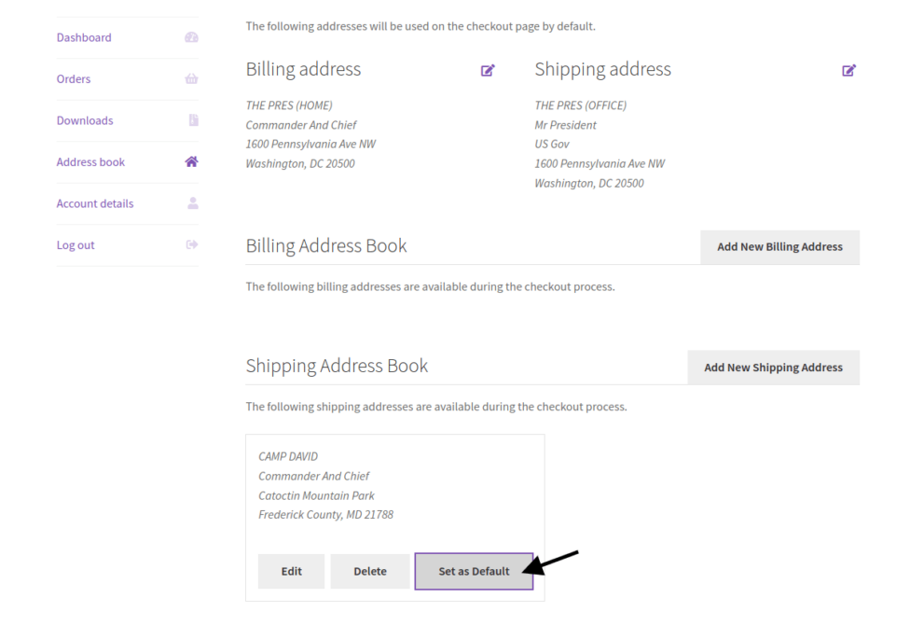924x625 pixels.
Task: Select Orders from the sidebar
Action: point(73,78)
